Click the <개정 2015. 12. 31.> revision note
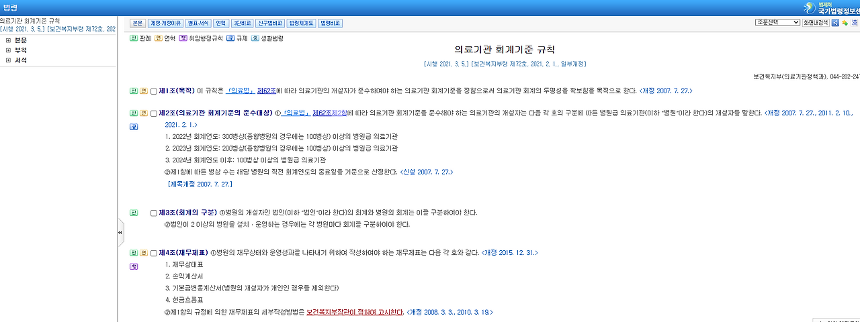The image size is (860, 322). pyautogui.click(x=510, y=253)
